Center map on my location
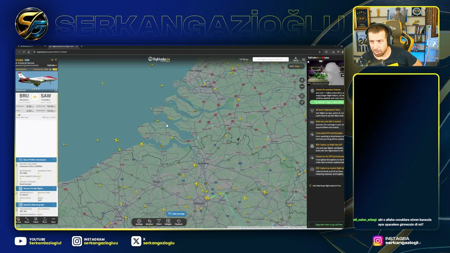The image size is (450, 253). [302, 102]
